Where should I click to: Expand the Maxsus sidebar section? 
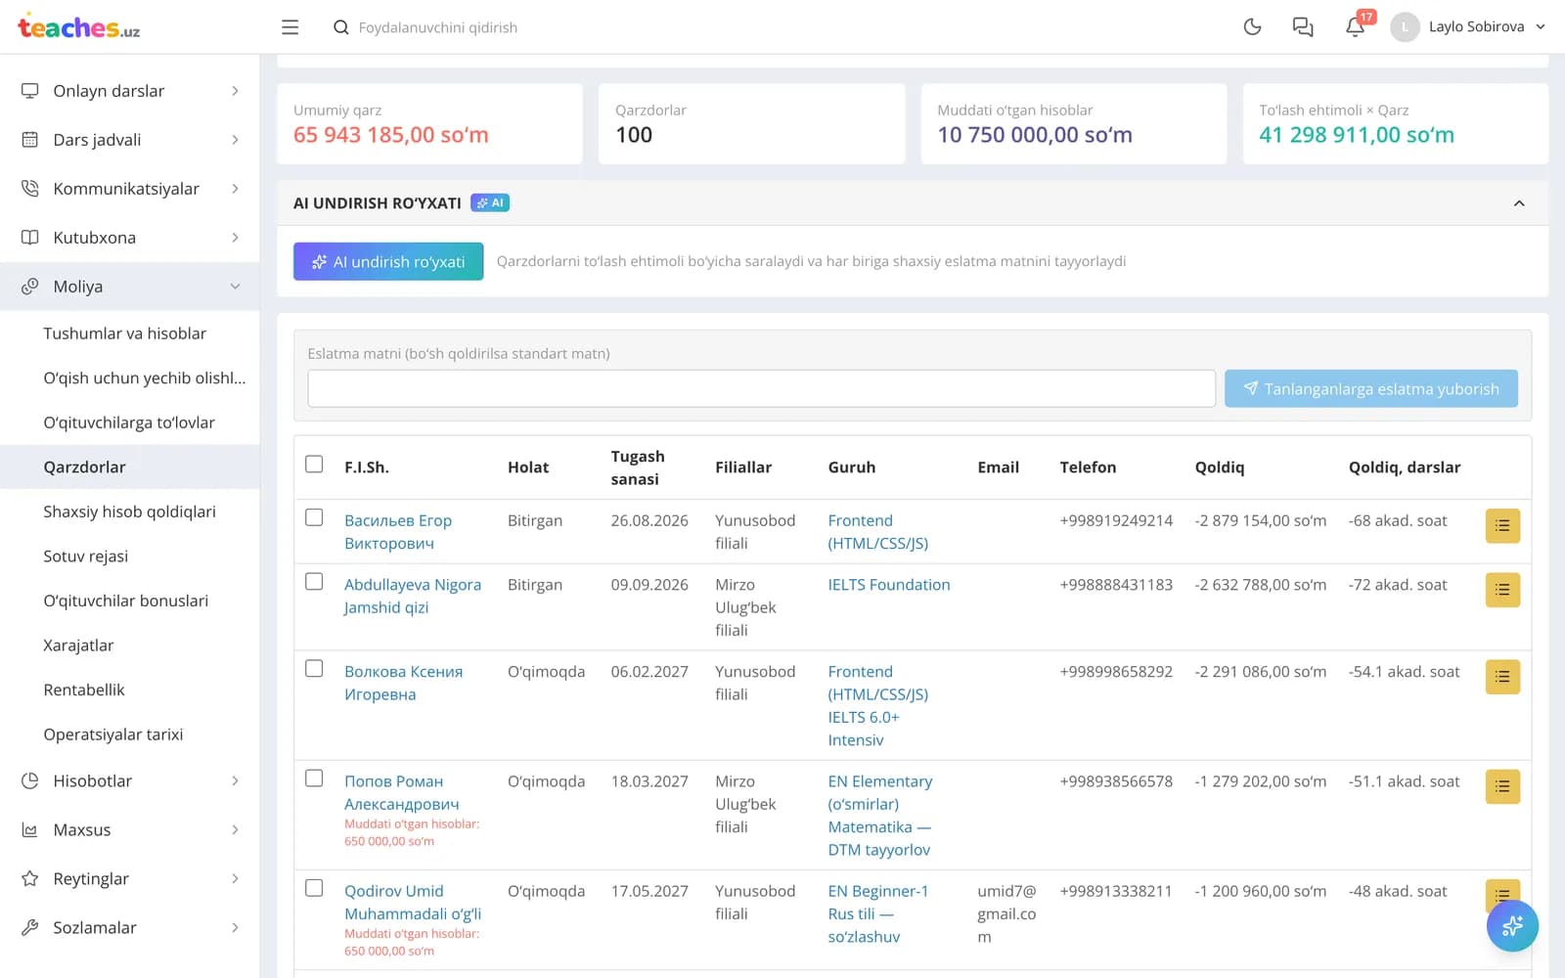pos(235,829)
